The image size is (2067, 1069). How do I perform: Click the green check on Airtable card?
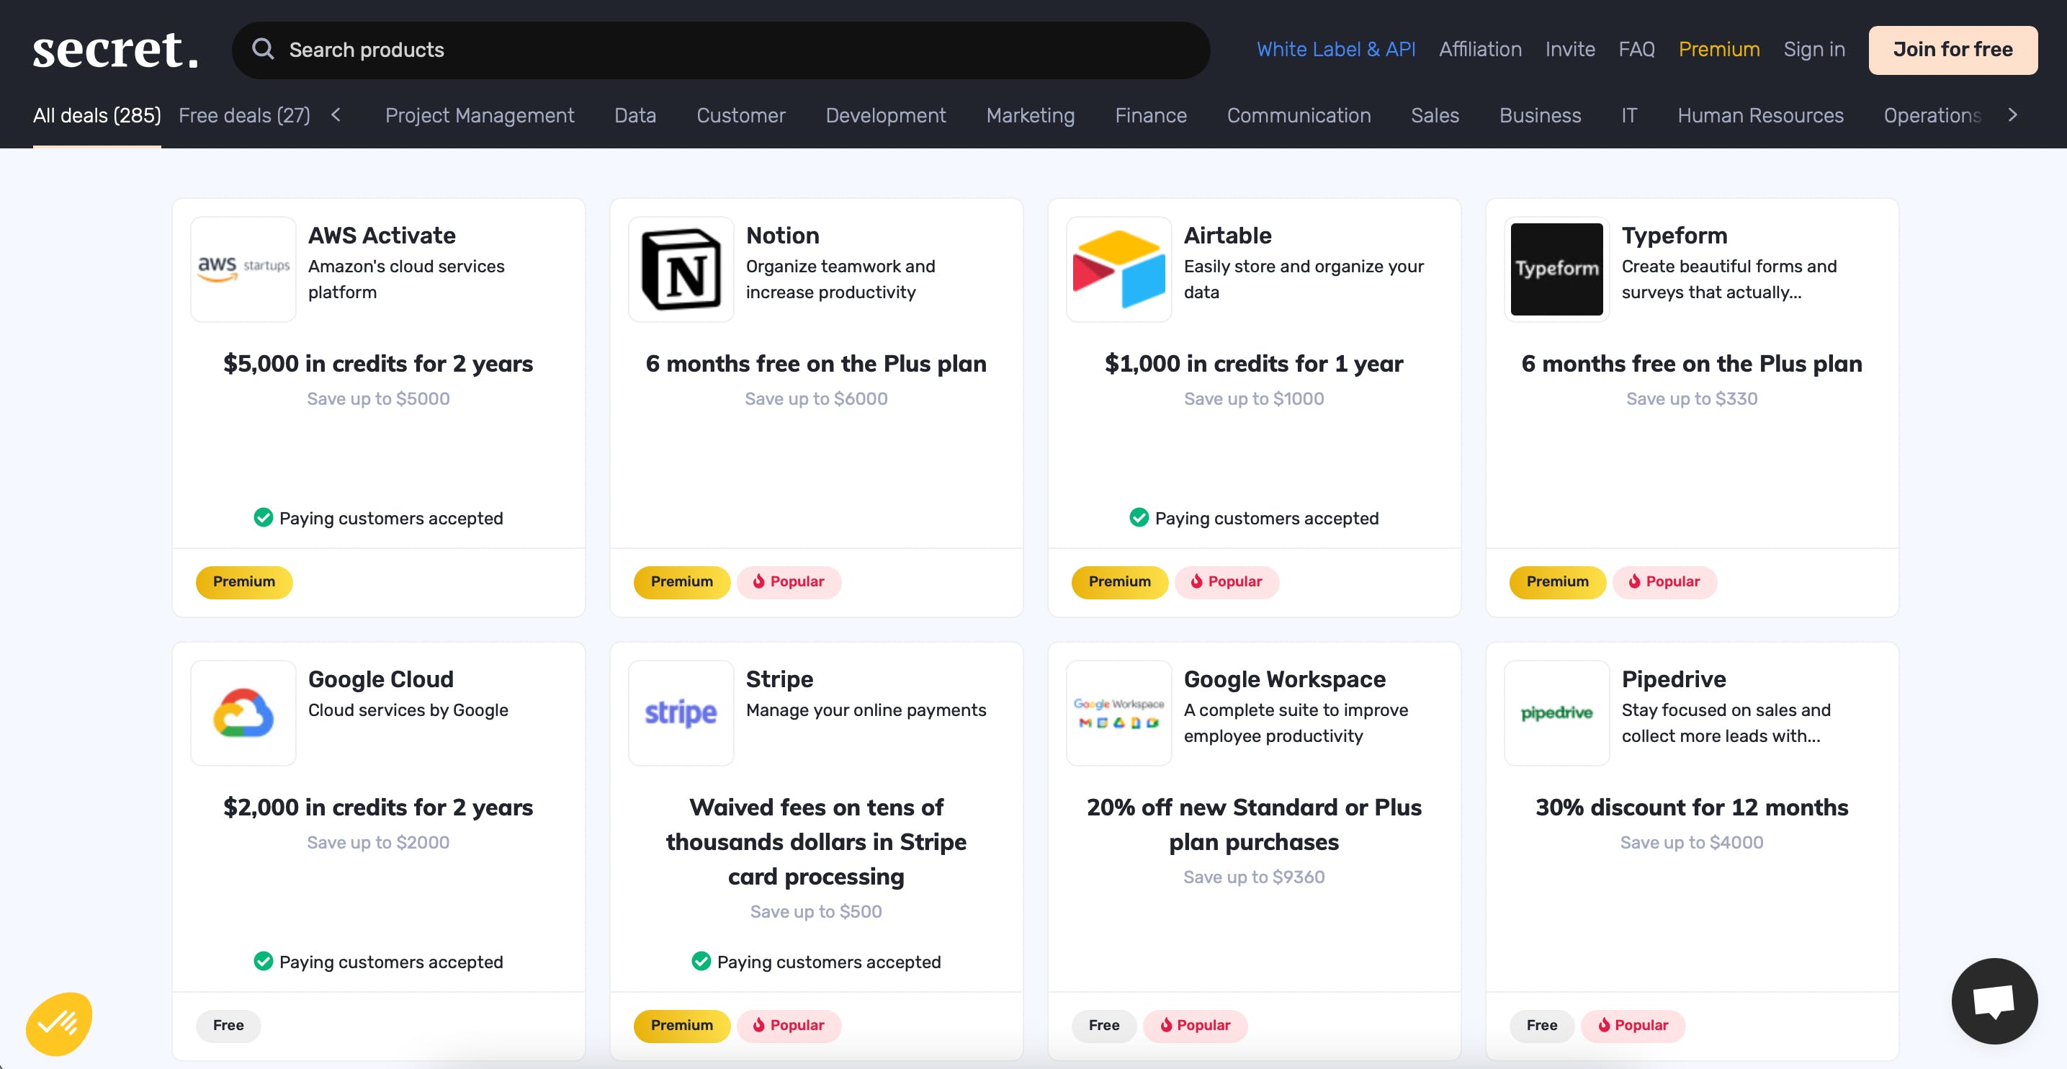1139,518
